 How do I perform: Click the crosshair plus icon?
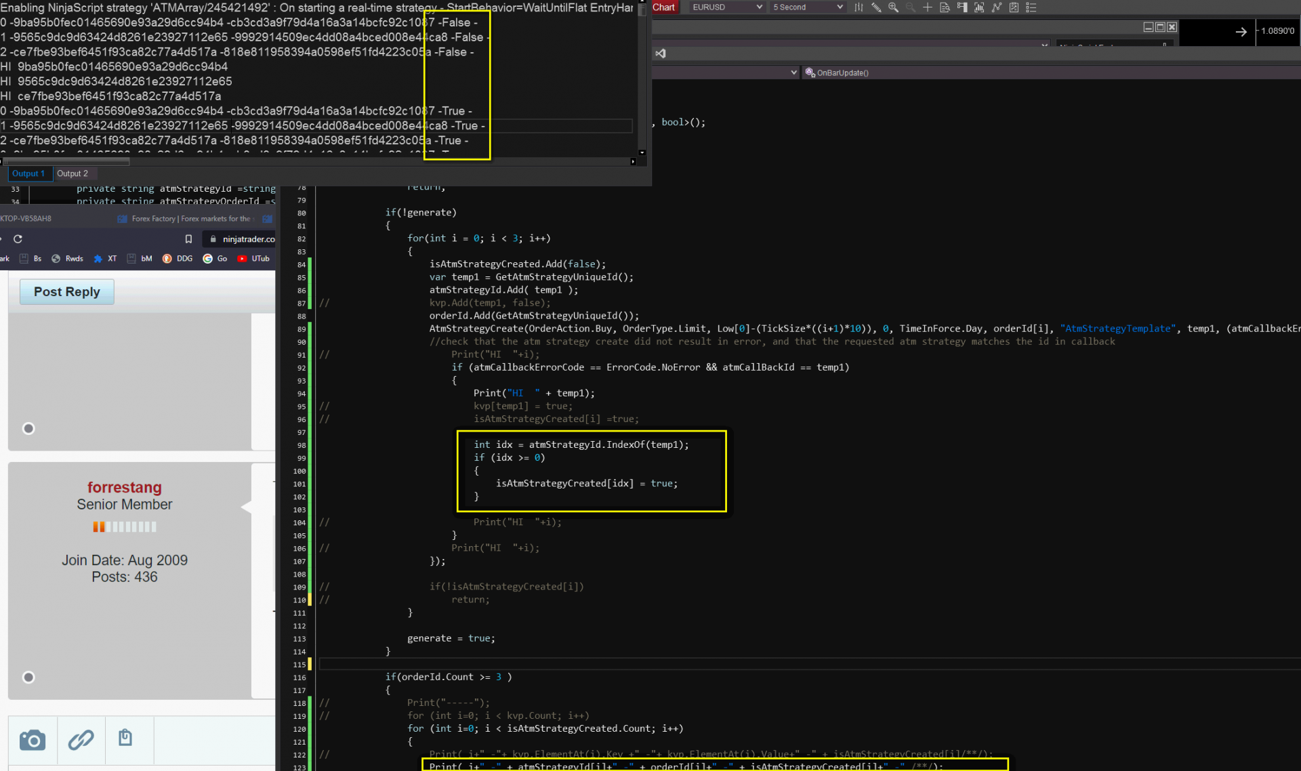click(x=928, y=7)
